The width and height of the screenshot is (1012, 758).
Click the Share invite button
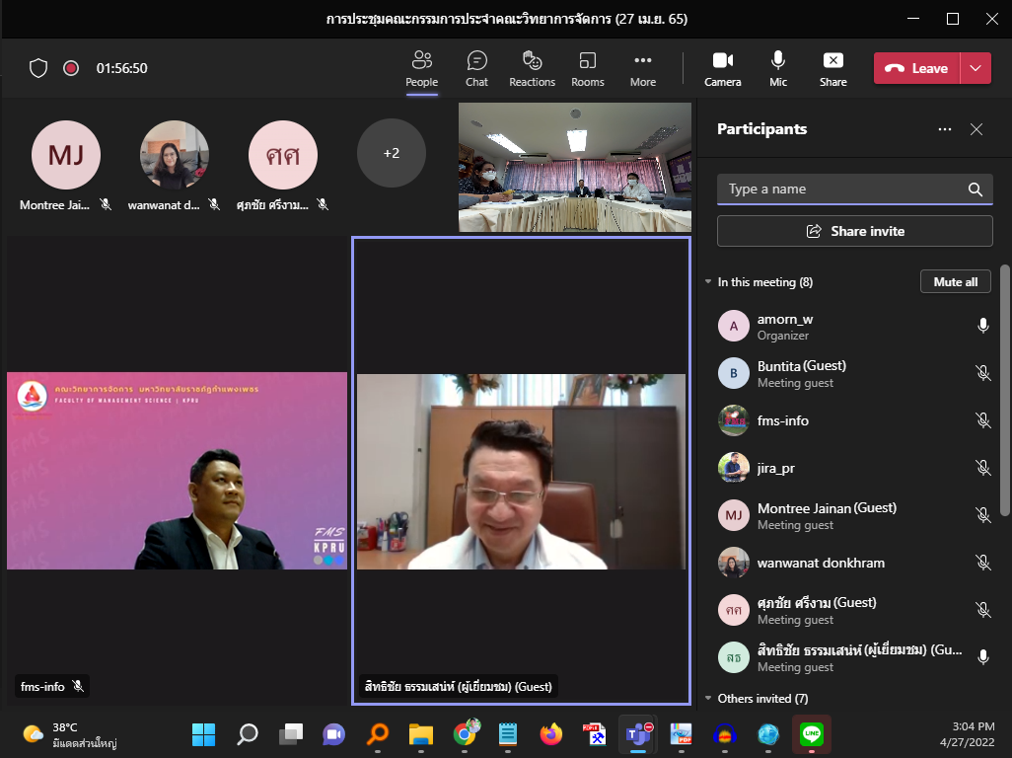click(x=854, y=231)
